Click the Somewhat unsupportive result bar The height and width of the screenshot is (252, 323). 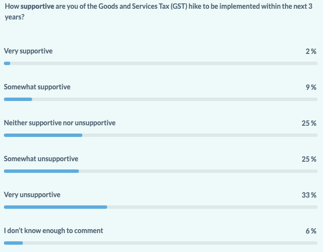point(161,171)
